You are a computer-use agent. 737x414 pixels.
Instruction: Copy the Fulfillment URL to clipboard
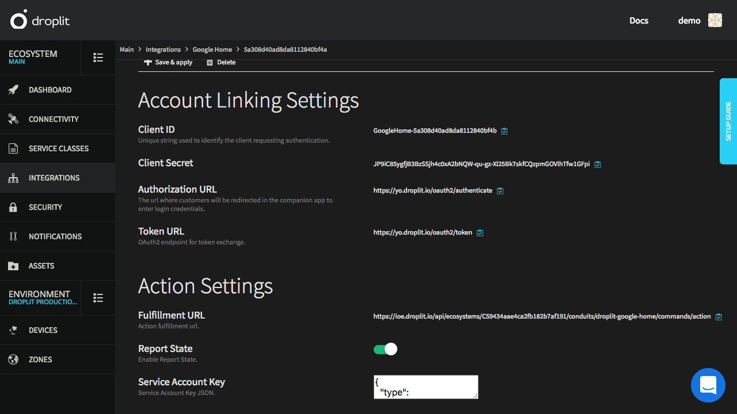point(718,317)
